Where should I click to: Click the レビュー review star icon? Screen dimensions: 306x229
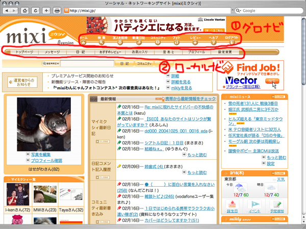195,42
